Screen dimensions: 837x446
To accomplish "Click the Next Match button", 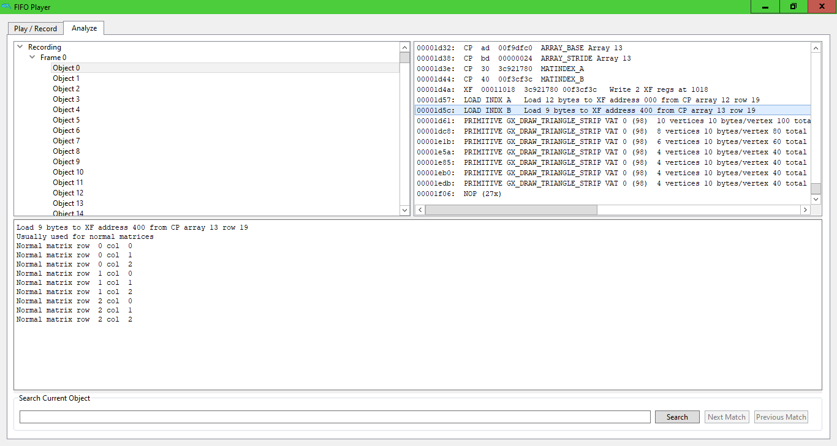I will tap(727, 417).
